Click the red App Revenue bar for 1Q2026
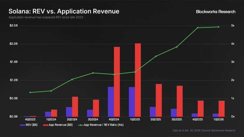The height and width of the screenshot is (137, 244). [222, 109]
